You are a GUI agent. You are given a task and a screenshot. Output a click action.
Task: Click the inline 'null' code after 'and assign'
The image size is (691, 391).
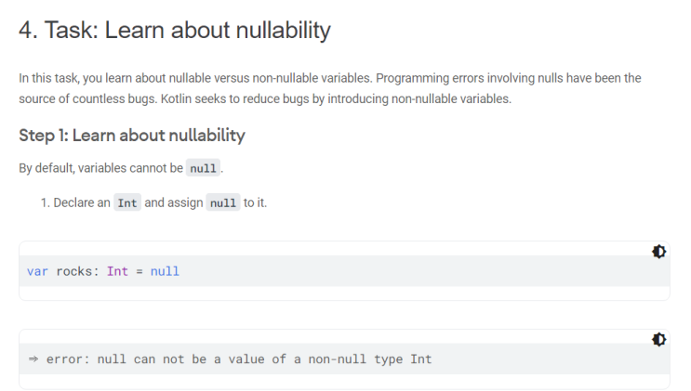click(223, 202)
